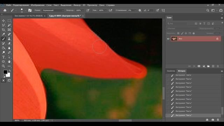This screenshot has width=224, height=126.
Task: Open the Фильтр menu
Action: (x=77, y=5)
